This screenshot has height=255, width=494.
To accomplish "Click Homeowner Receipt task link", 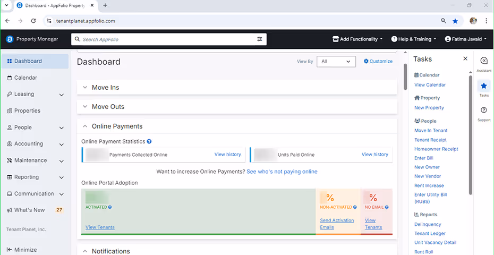I will [x=436, y=149].
